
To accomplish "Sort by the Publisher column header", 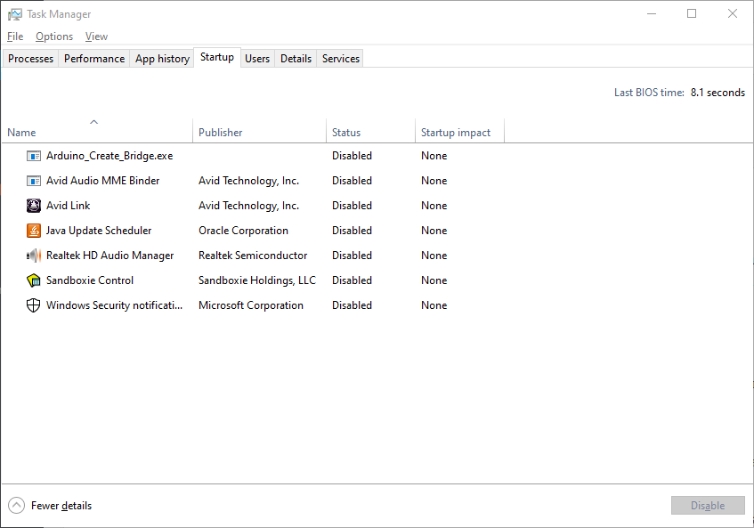I will point(259,130).
